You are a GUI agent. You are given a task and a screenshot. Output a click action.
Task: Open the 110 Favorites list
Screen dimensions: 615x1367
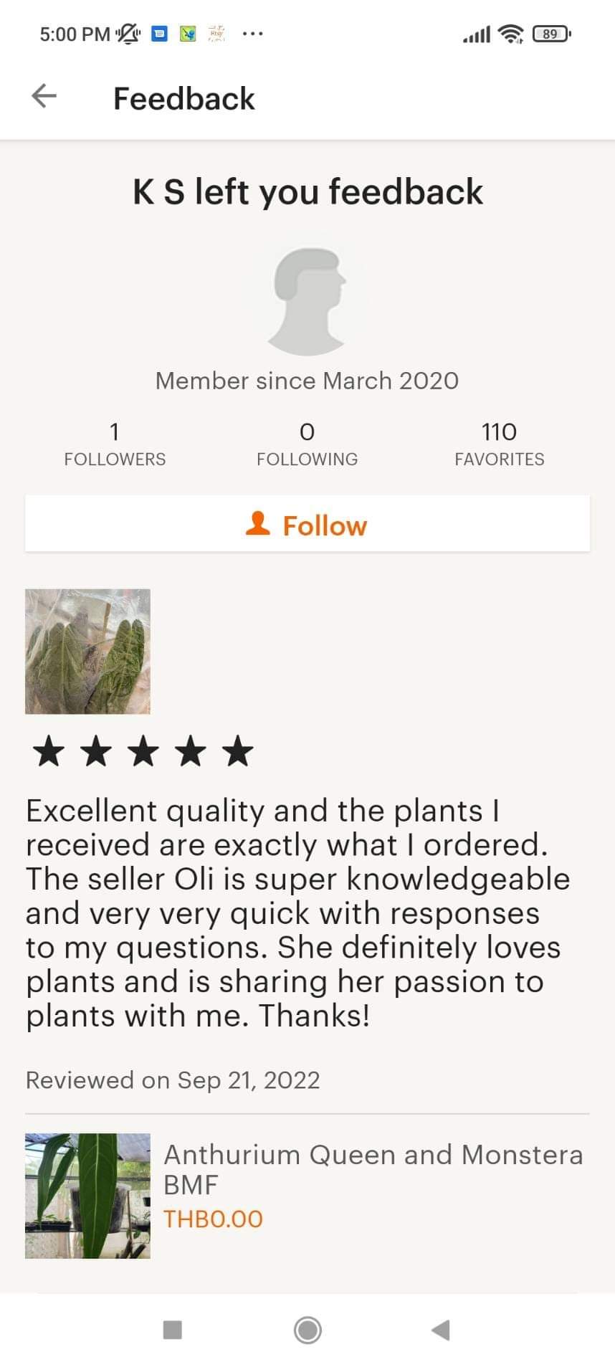tap(499, 444)
